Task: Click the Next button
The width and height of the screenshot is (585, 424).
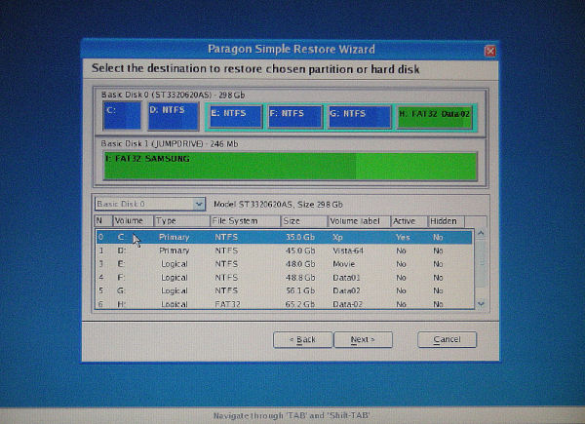Action: [363, 339]
